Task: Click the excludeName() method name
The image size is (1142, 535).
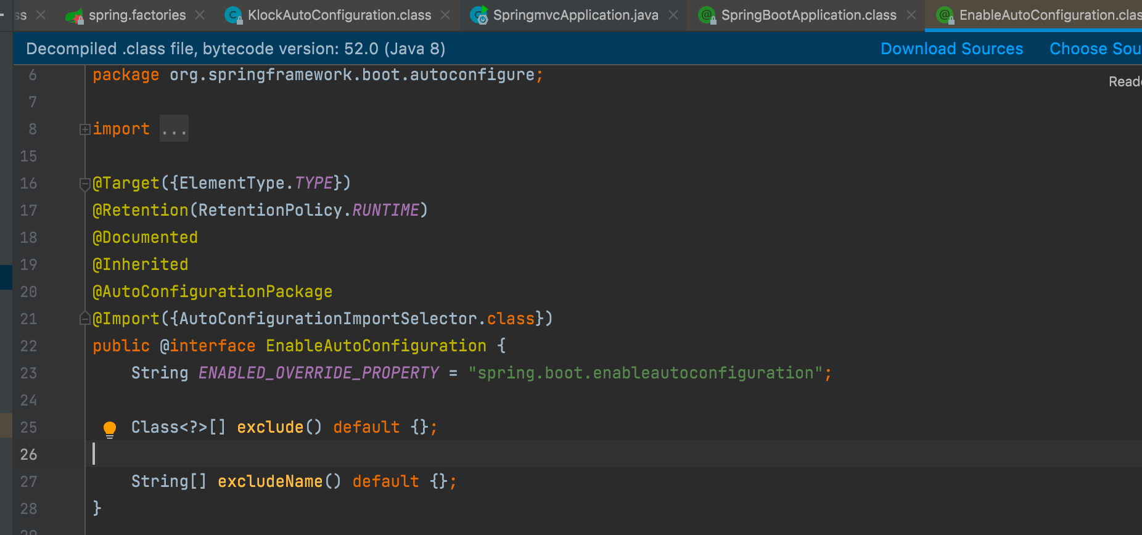Action: click(x=270, y=481)
